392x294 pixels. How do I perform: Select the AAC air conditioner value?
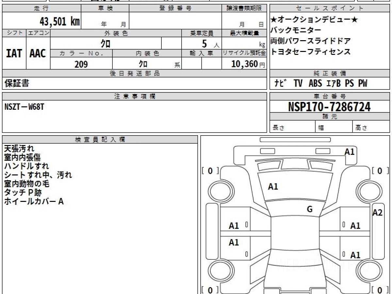[38, 53]
